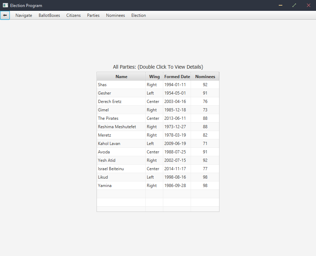Select the Shas party row
316x256 pixels.
click(158, 85)
